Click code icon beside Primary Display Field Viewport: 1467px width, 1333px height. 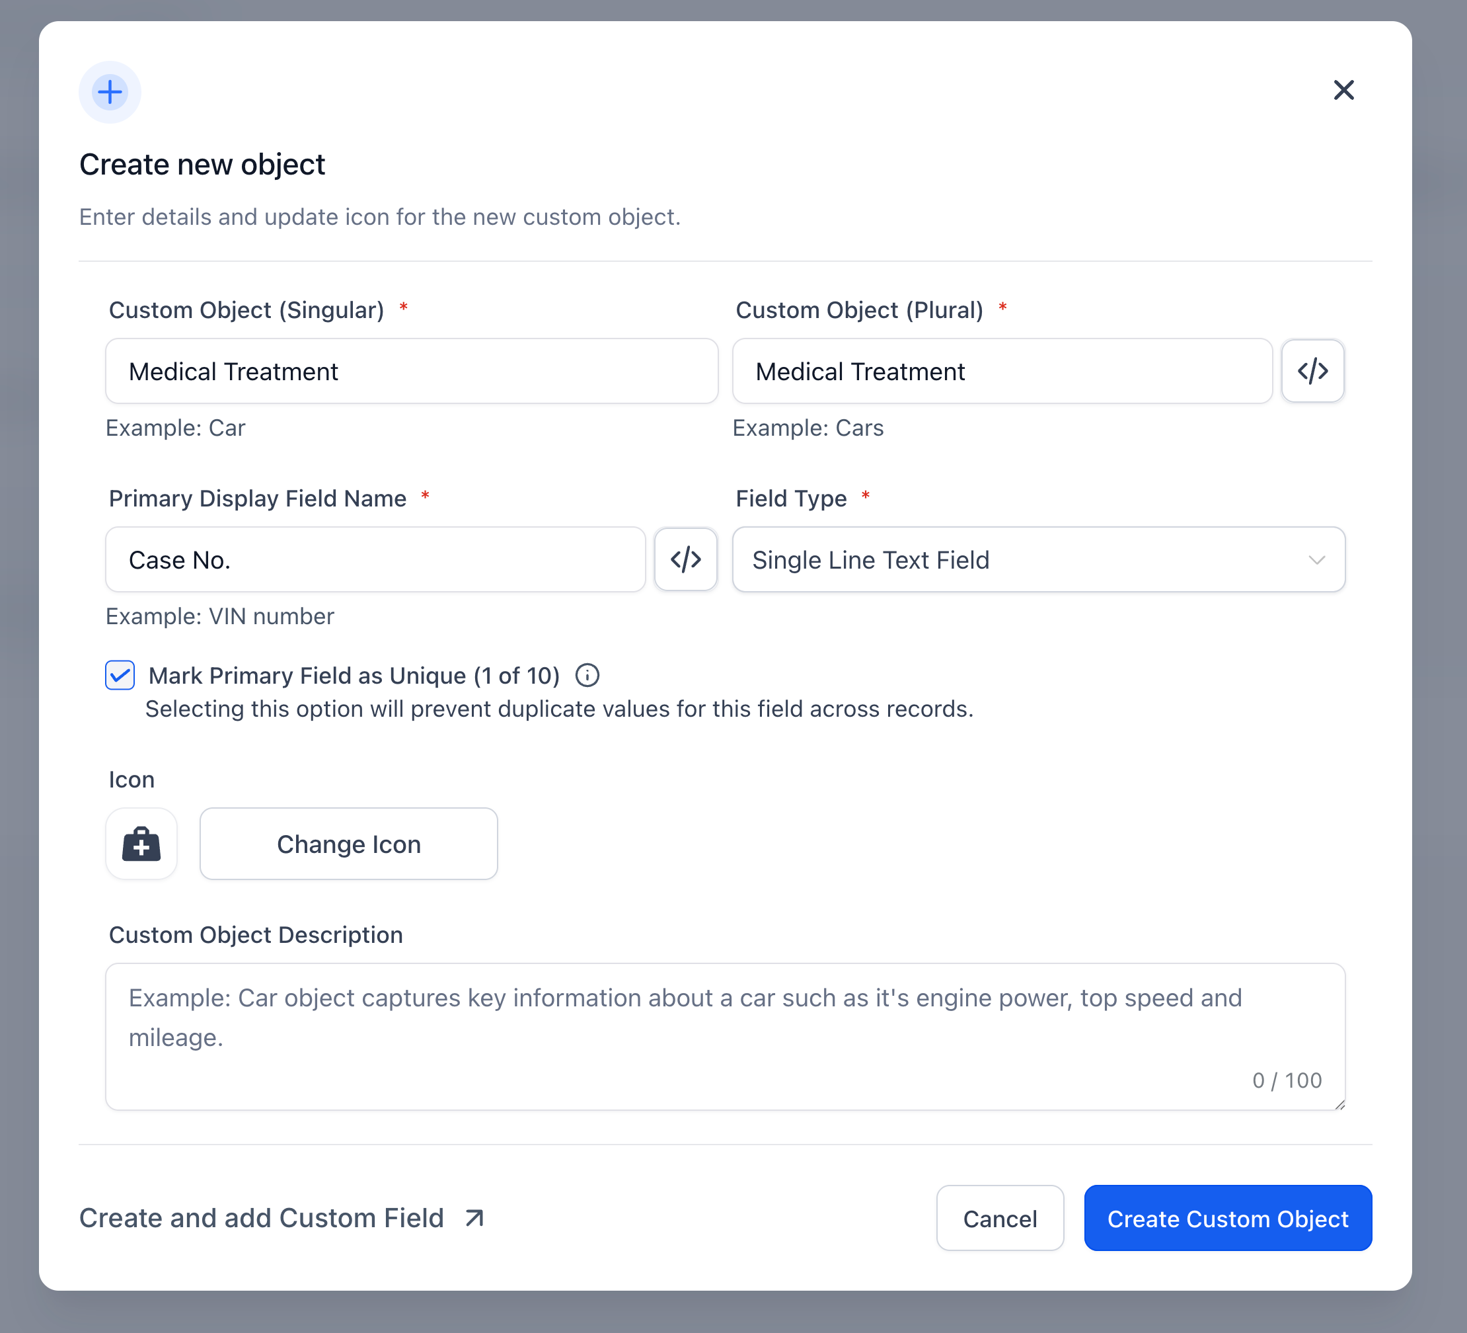tap(685, 560)
